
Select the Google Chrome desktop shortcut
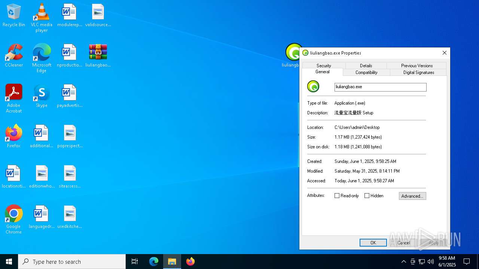pyautogui.click(x=14, y=219)
